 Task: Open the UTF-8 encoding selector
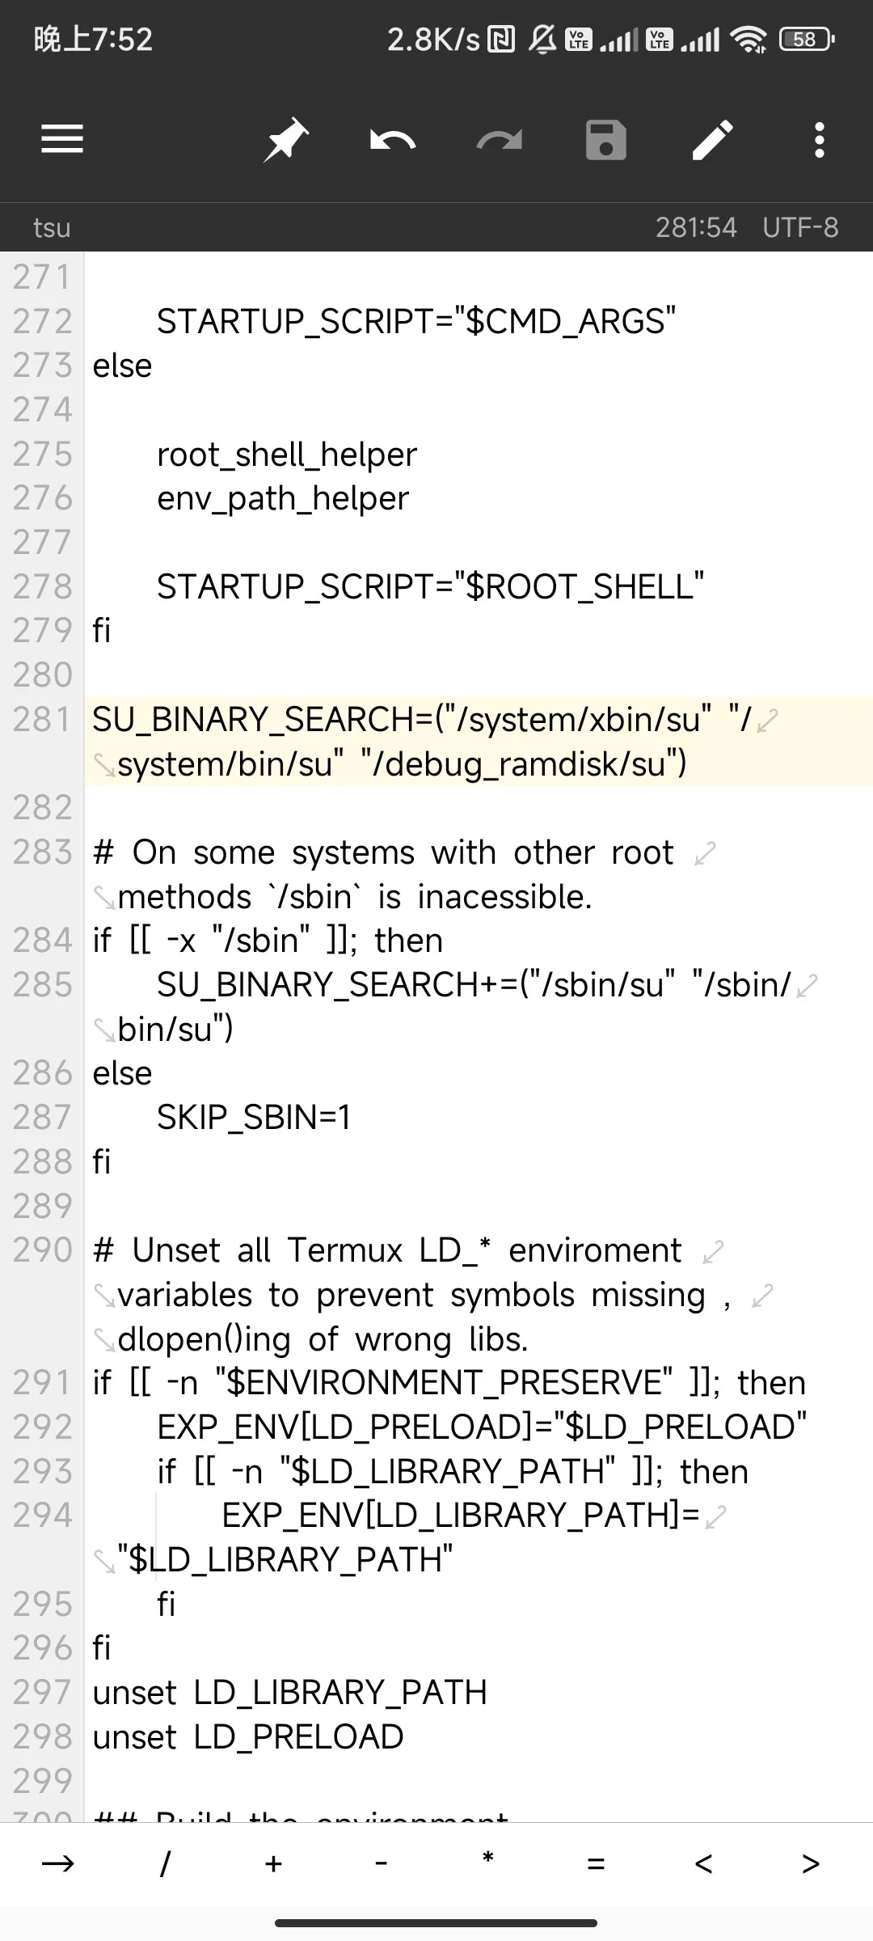(800, 227)
